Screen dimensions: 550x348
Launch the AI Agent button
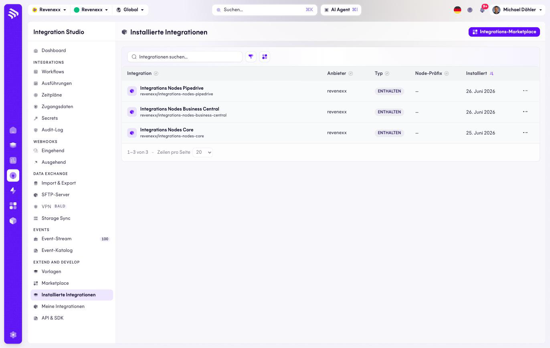pos(341,10)
